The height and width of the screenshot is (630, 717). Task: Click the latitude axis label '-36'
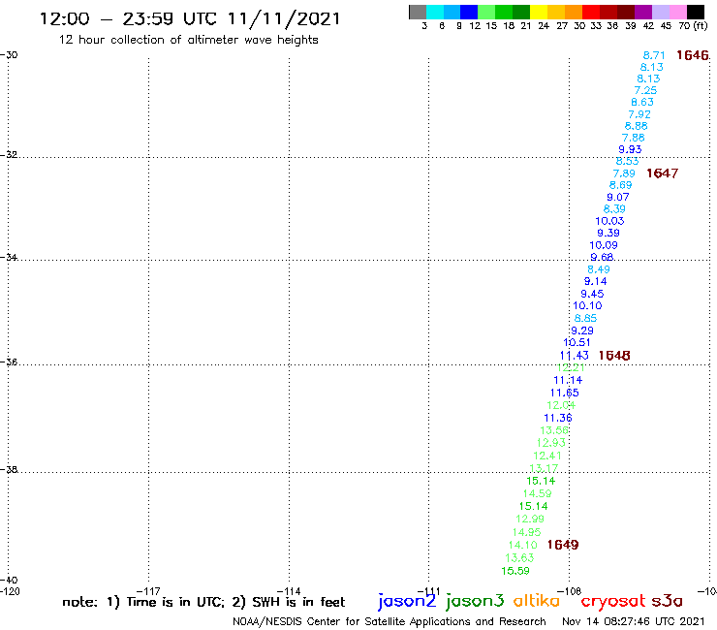click(x=9, y=362)
